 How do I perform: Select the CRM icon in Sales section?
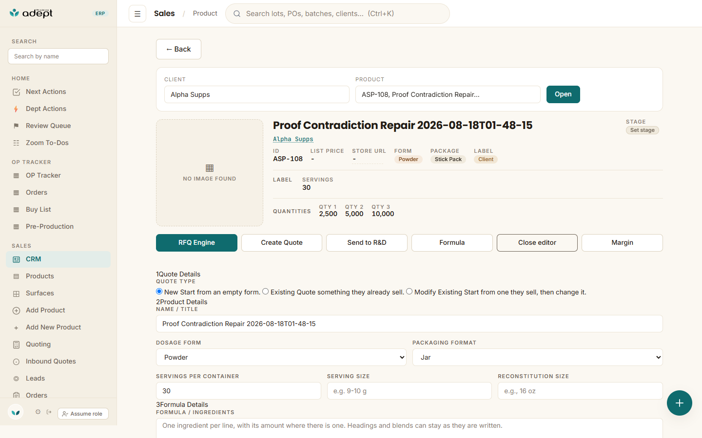(x=16, y=259)
